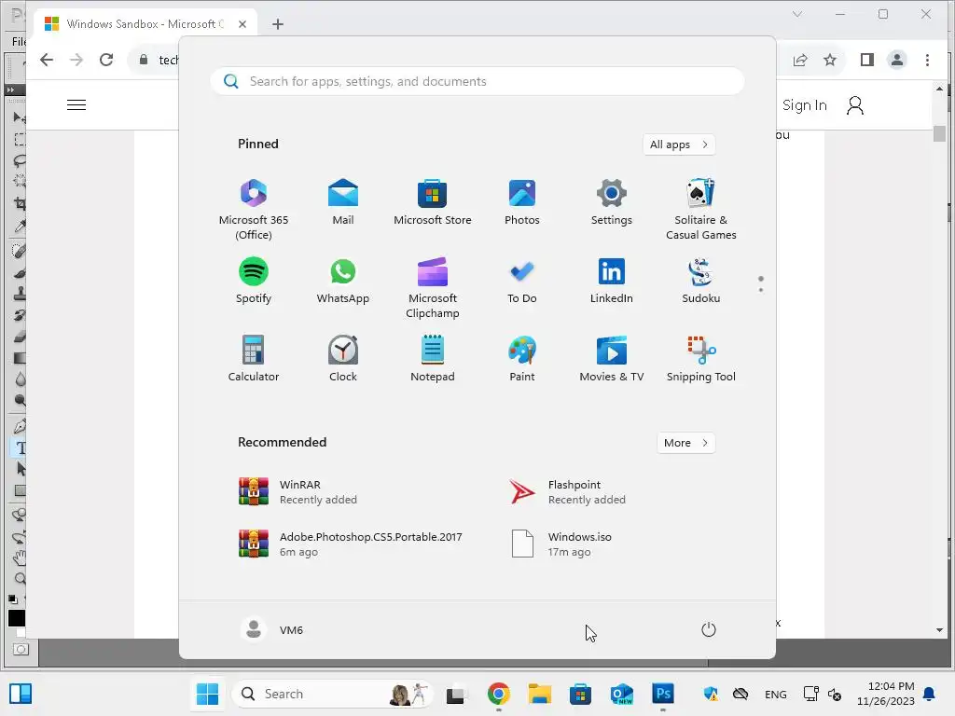The image size is (955, 716).
Task: Open the Calculator app
Action: tap(254, 359)
